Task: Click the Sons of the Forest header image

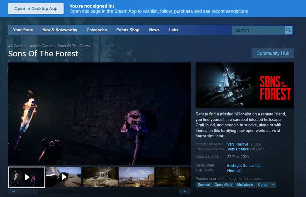Action: [x=245, y=85]
